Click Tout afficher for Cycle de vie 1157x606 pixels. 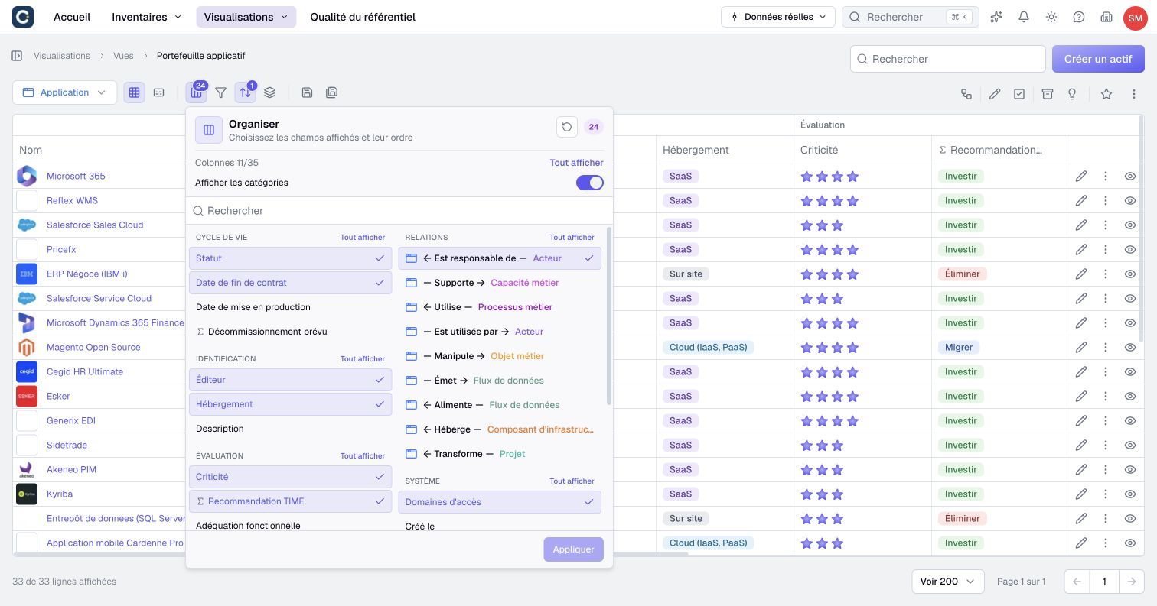(x=363, y=238)
